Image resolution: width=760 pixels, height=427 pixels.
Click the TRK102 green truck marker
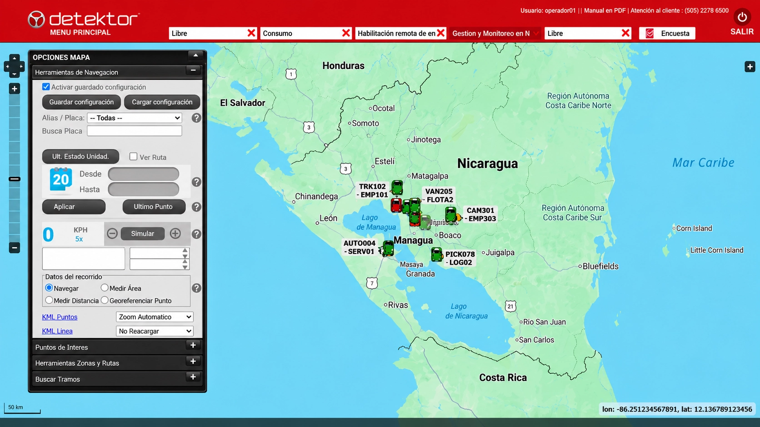[397, 187]
